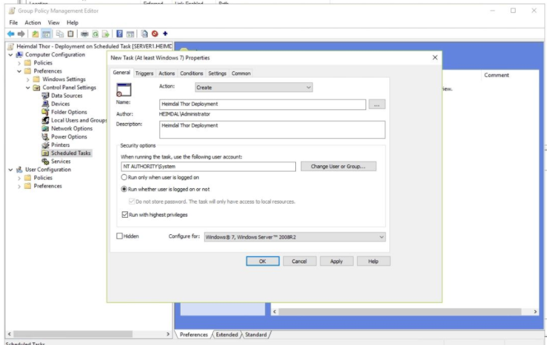547x345 pixels.
Task: Click the red disable/stop icon in toolbar
Action: (x=154, y=34)
